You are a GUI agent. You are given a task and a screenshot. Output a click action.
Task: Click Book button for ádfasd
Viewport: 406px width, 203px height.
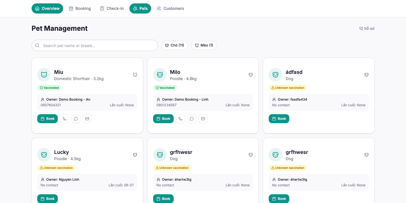[x=279, y=119]
